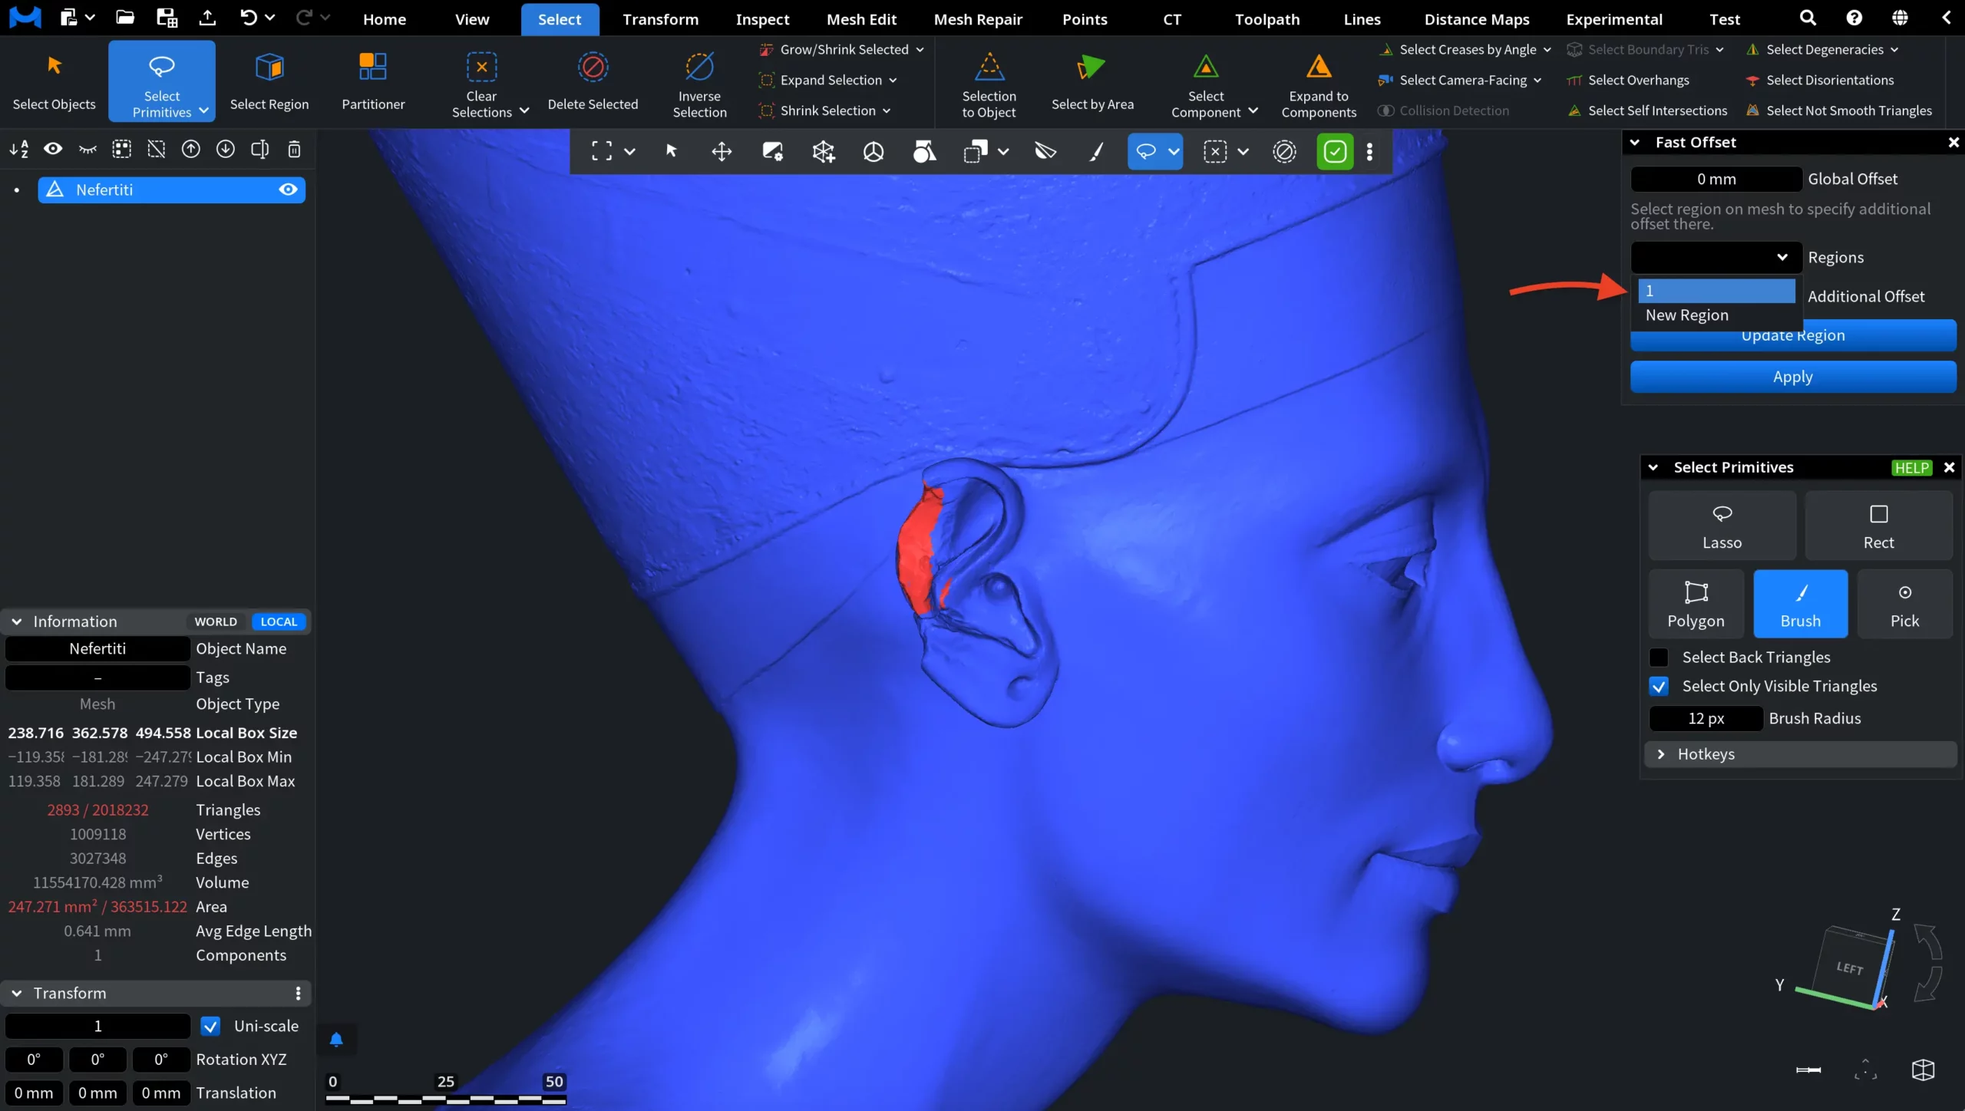Run Select Self Intersections
The height and width of the screenshot is (1111, 1965).
(1647, 110)
